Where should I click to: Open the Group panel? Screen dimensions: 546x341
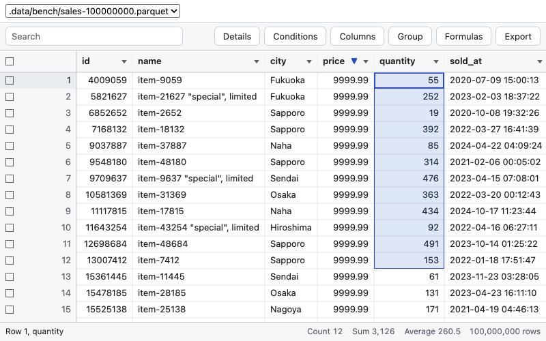(x=410, y=36)
